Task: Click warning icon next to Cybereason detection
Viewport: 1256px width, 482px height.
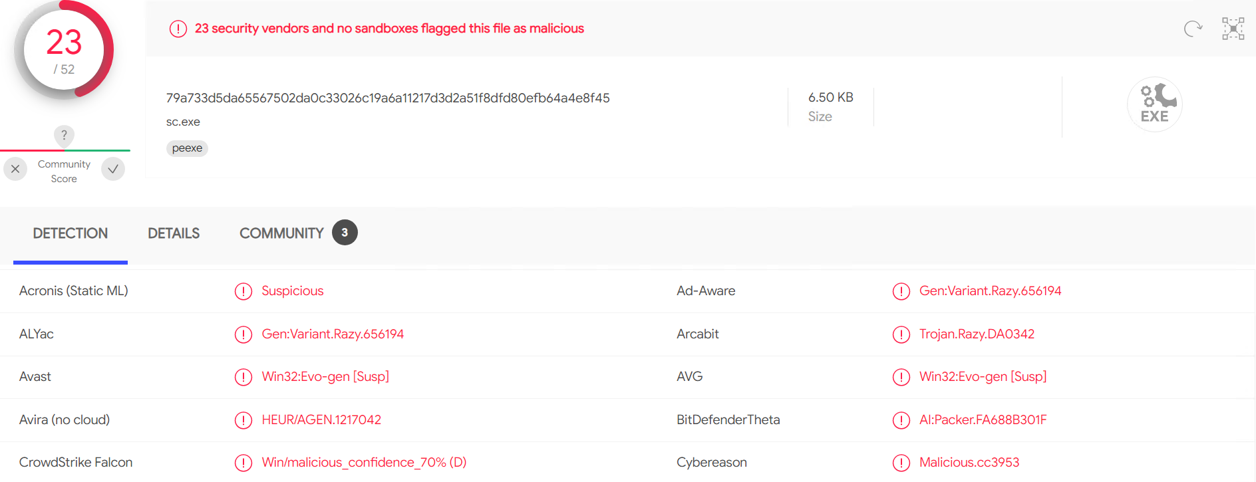Action: pos(901,463)
